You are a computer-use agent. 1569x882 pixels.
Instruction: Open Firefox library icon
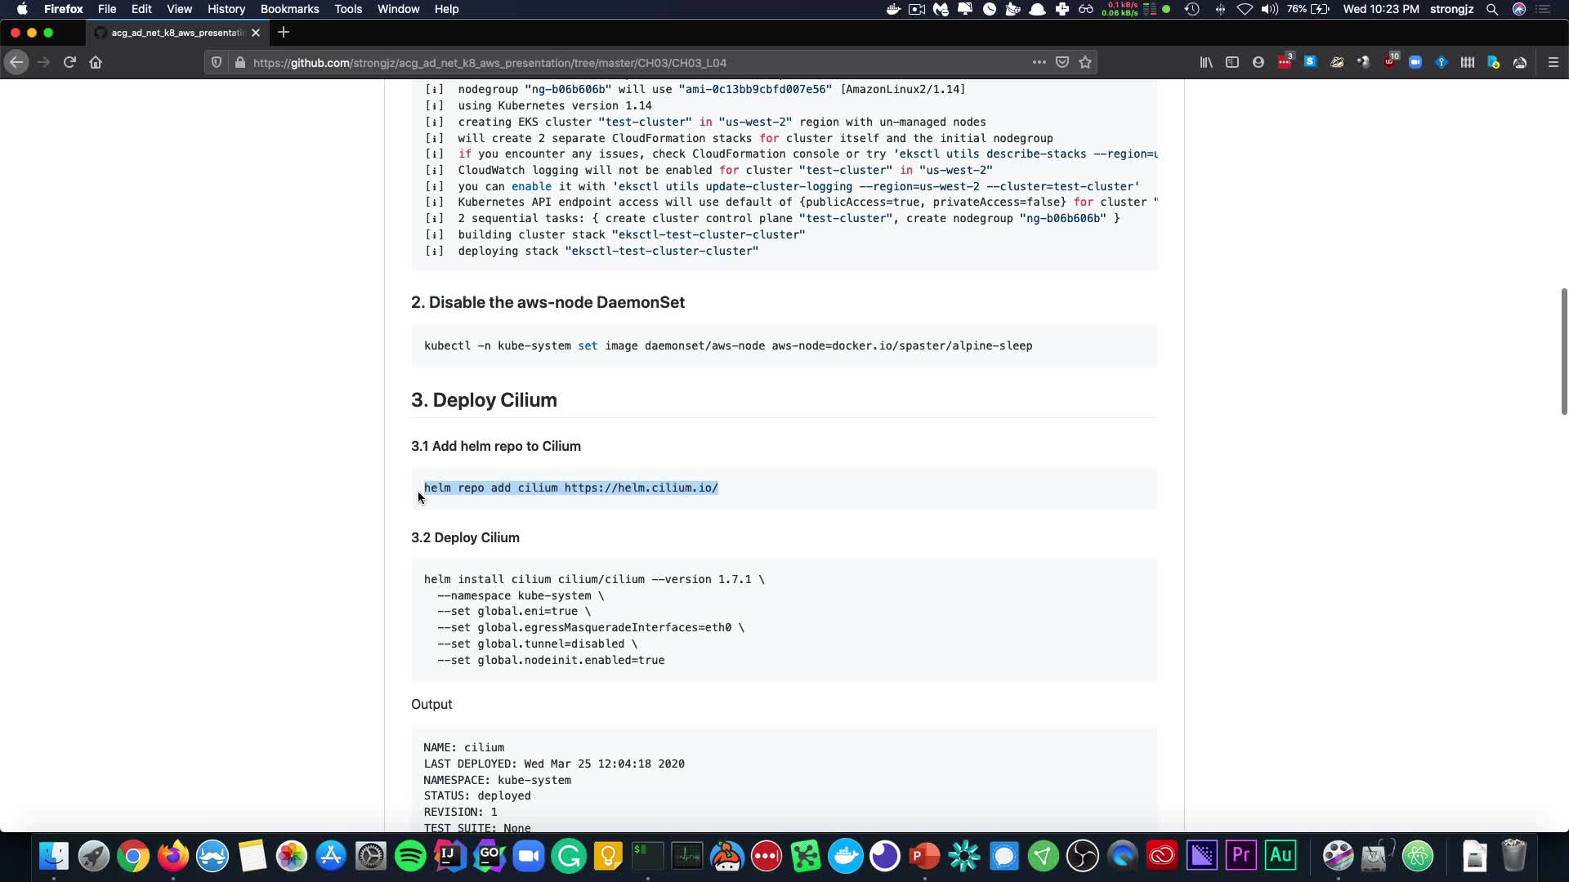(x=1205, y=62)
